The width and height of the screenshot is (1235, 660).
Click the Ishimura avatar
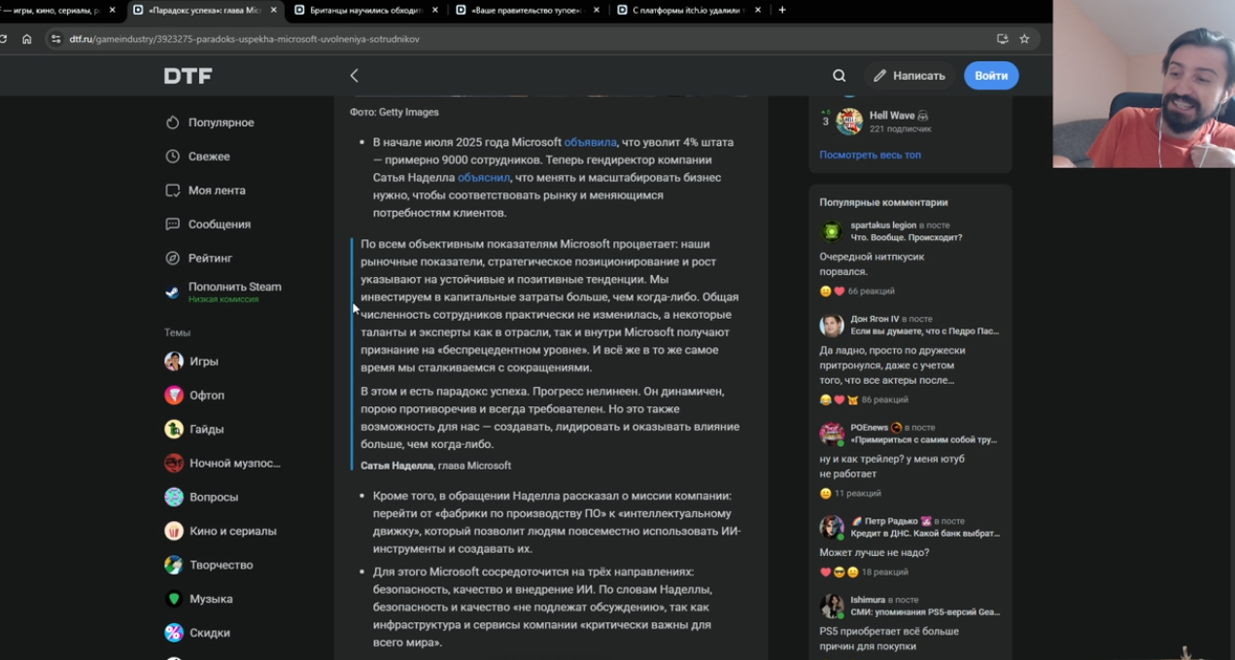point(832,606)
